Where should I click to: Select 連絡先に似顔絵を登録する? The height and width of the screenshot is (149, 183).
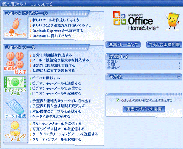pyautogui.click(x=54, y=65)
